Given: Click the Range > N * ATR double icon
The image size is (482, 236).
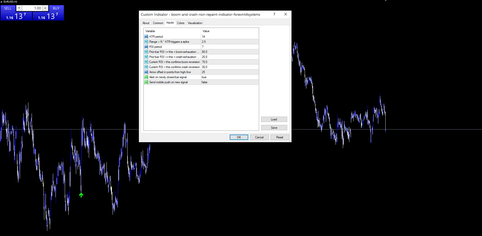Looking at the screenshot, I should click(146, 42).
